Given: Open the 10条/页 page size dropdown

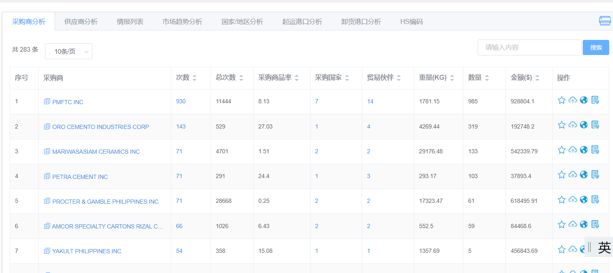Looking at the screenshot, I should (68, 51).
